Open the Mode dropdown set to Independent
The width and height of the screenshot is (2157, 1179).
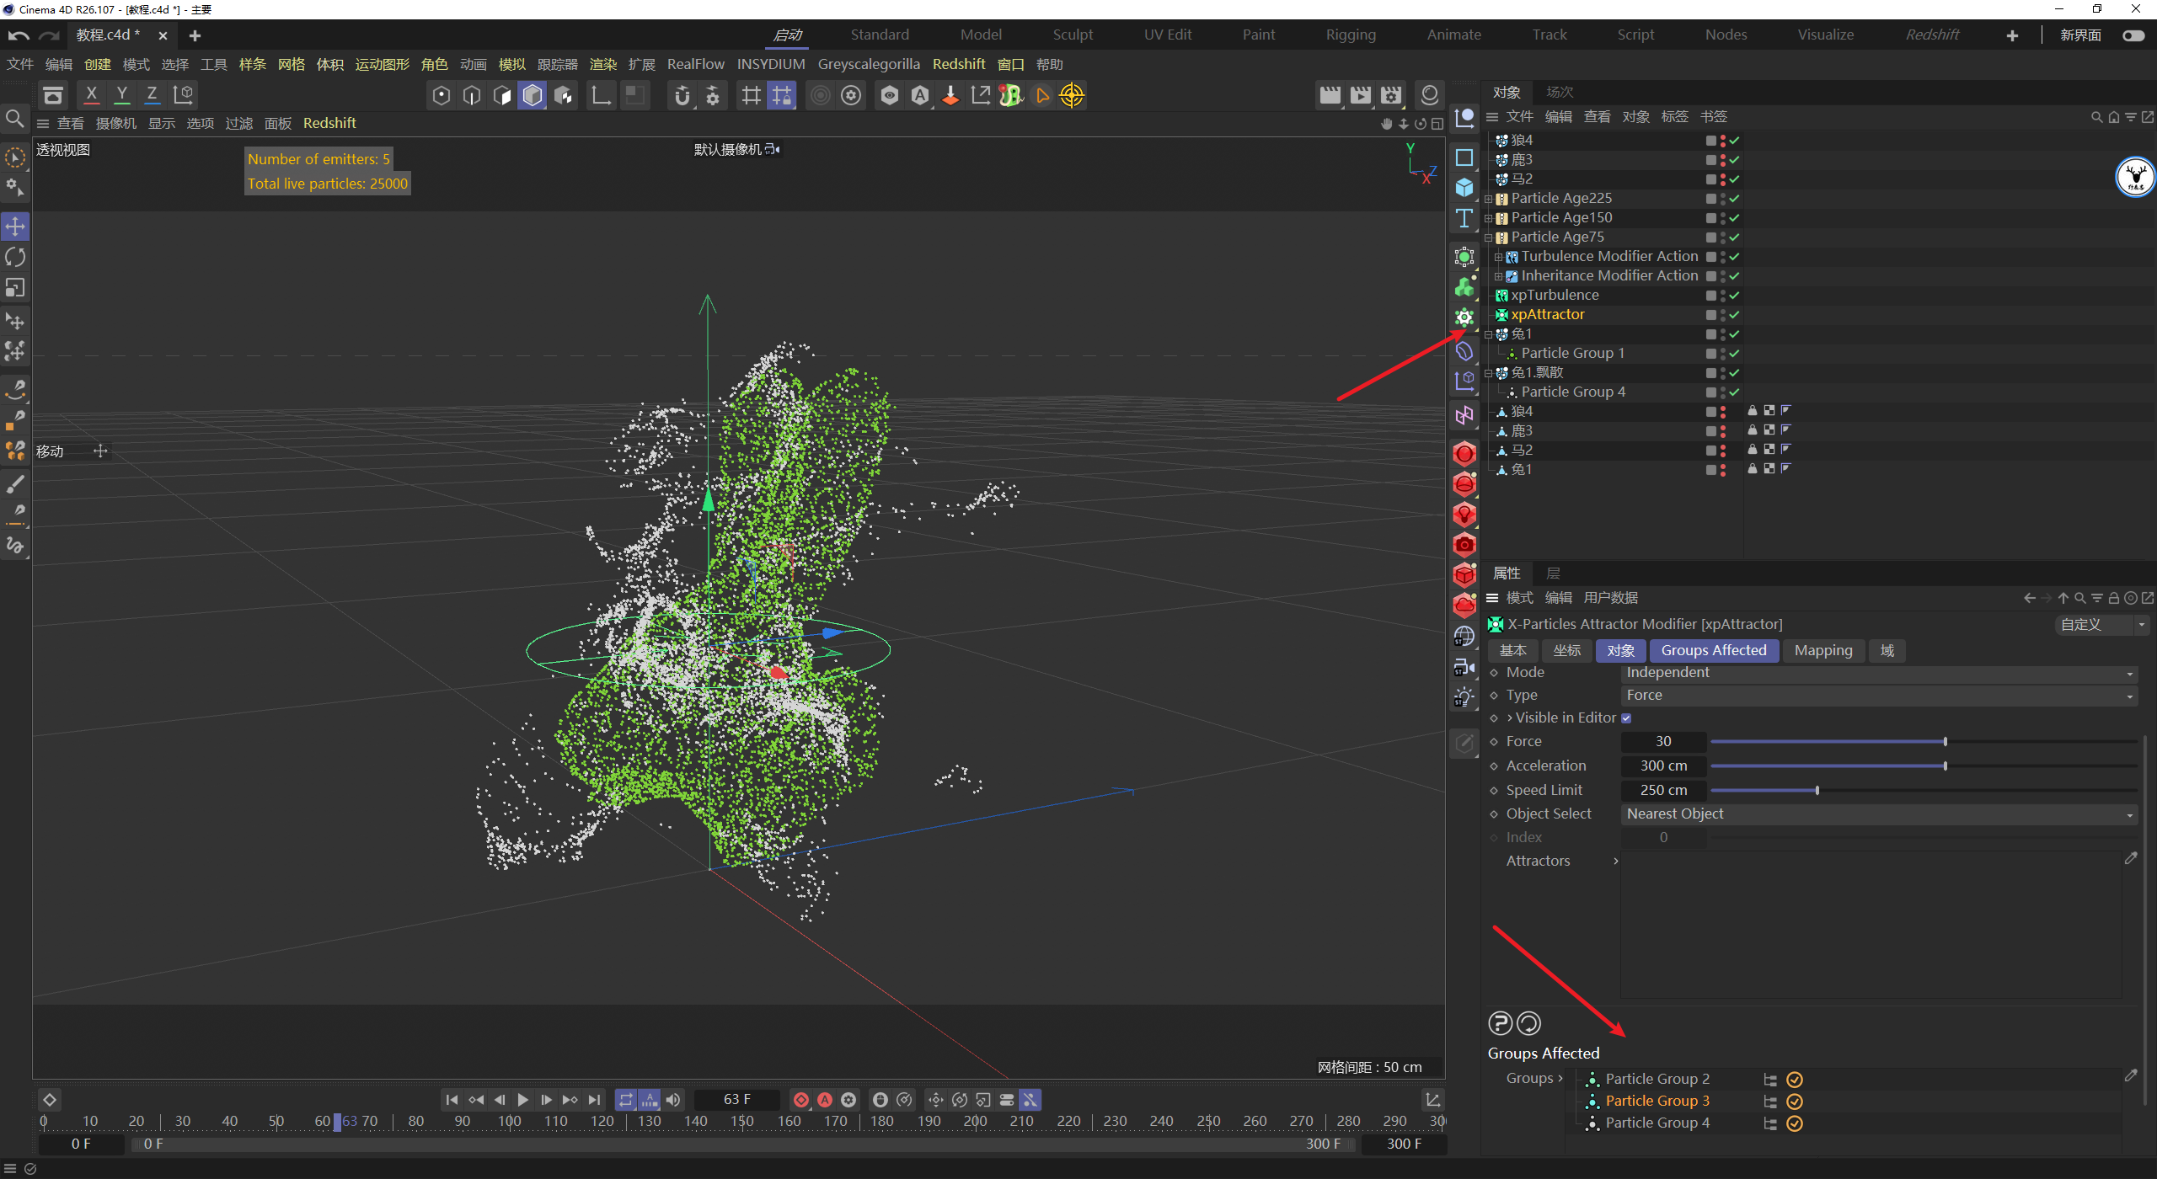(x=1877, y=673)
